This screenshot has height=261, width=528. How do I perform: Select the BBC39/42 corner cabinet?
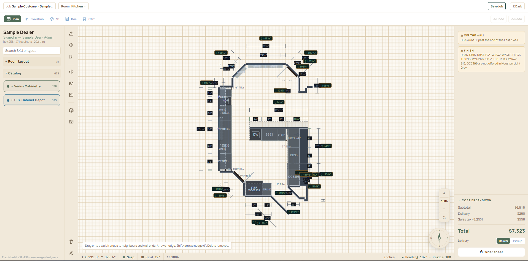(x=294, y=138)
